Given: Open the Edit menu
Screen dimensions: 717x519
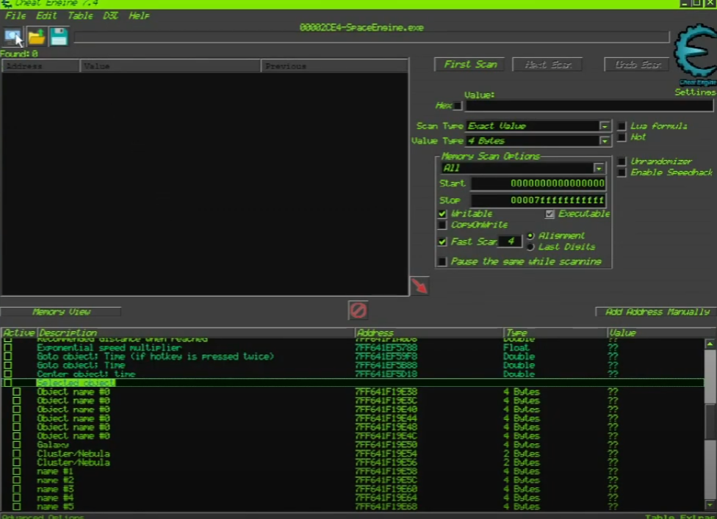Looking at the screenshot, I should (46, 15).
